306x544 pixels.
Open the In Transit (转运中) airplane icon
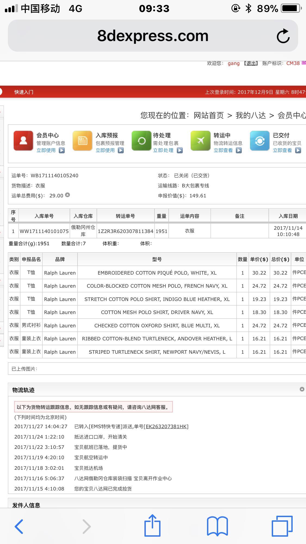[200, 141]
